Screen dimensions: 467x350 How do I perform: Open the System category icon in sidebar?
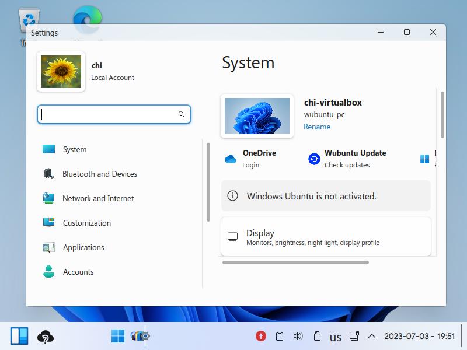[x=48, y=149]
